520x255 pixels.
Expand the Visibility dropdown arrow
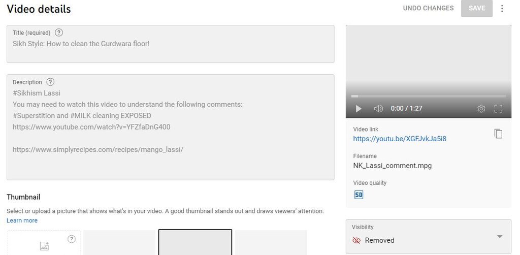500,236
